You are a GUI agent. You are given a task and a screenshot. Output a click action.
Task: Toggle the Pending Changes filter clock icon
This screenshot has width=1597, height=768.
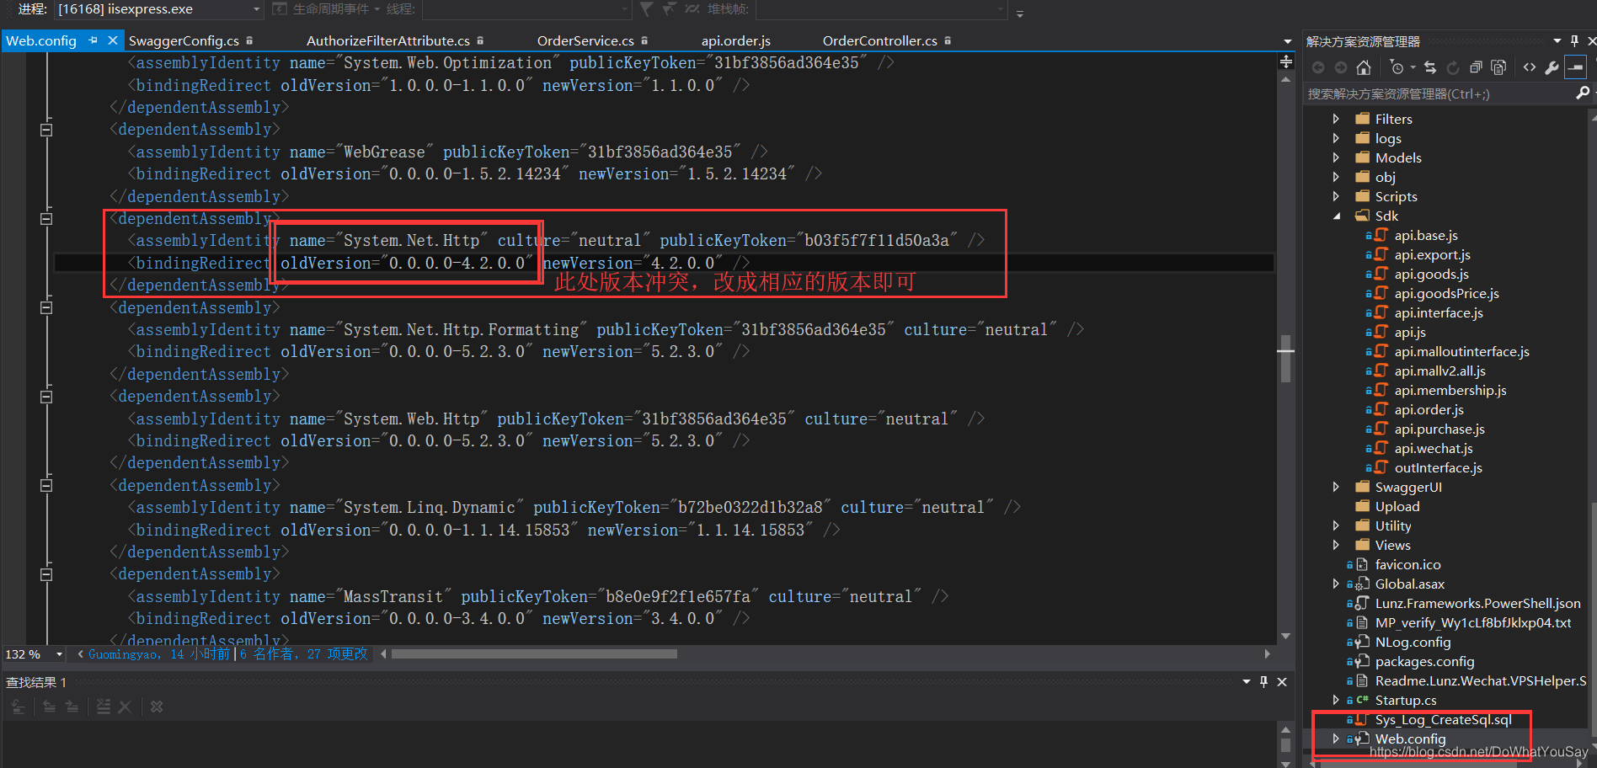tap(1397, 67)
